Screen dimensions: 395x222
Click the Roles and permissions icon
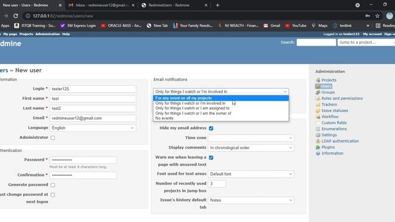pyautogui.click(x=318, y=99)
